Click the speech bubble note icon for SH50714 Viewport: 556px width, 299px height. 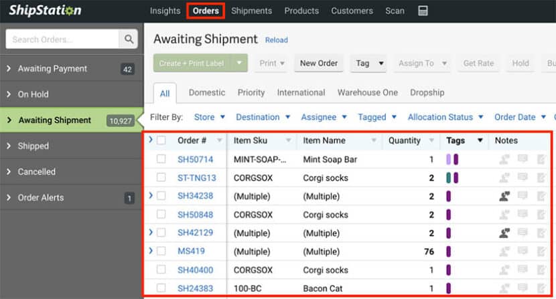[x=523, y=159]
